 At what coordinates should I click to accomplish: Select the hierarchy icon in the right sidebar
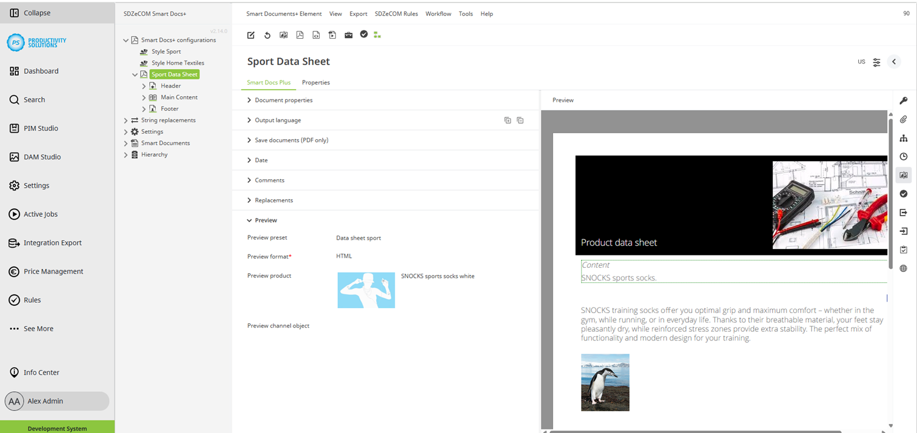click(904, 138)
